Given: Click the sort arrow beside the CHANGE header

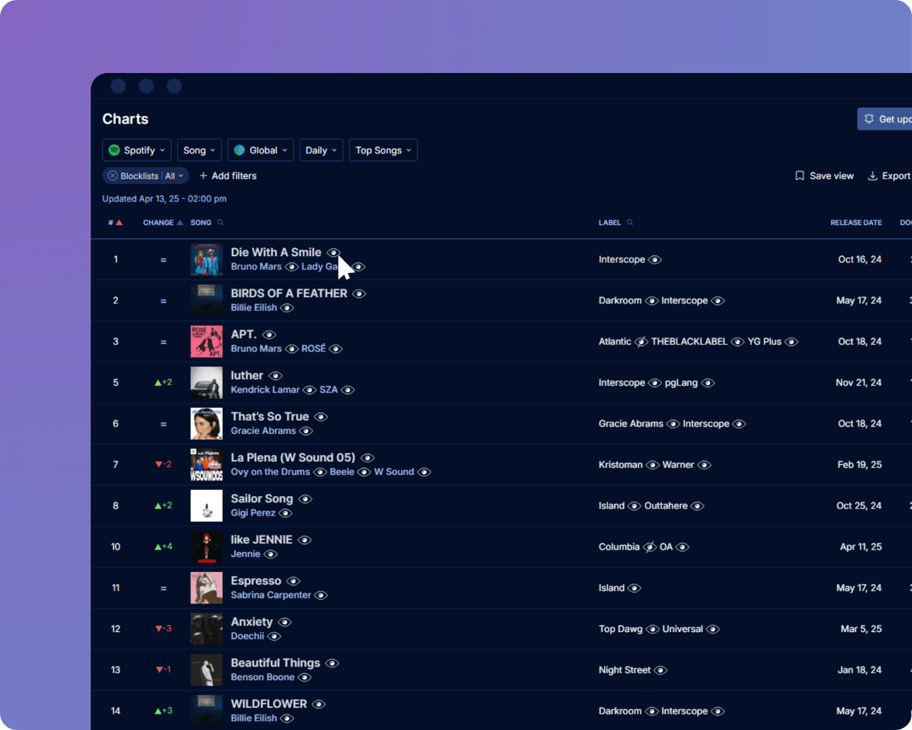Looking at the screenshot, I should 178,222.
